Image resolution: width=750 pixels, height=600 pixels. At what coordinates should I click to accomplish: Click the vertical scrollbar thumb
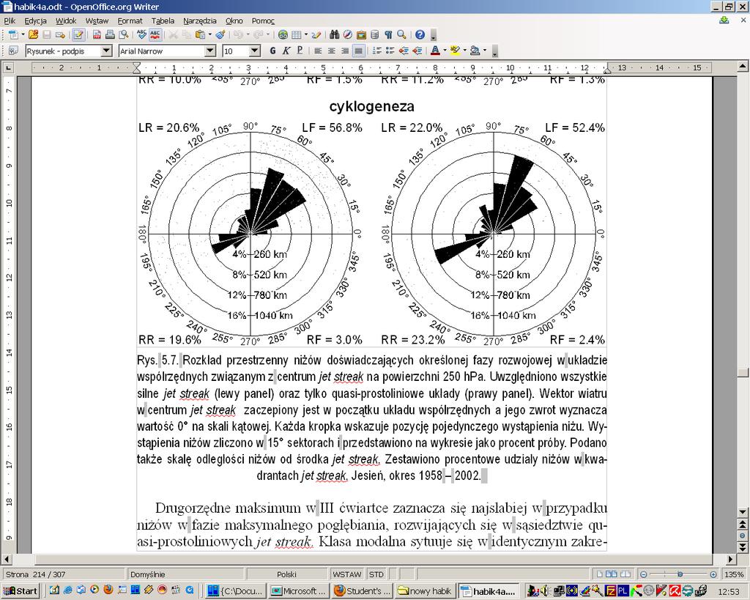point(743,372)
